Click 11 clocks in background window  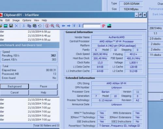coord(156,55)
